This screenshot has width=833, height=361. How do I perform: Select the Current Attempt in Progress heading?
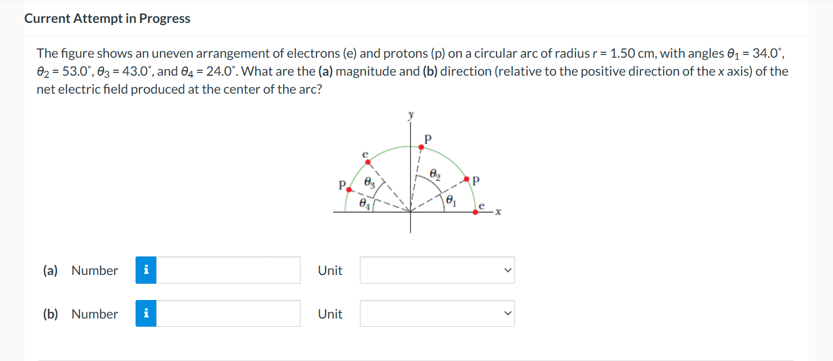(x=107, y=18)
